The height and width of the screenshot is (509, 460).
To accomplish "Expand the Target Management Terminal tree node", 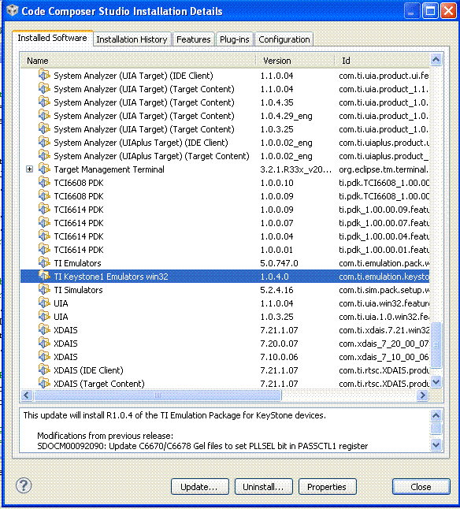I will [x=29, y=169].
